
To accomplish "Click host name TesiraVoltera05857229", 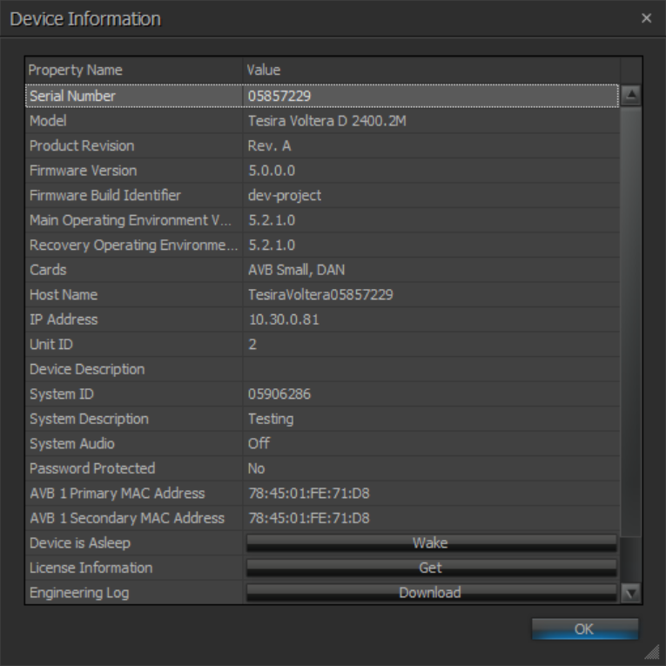I will pos(320,295).
